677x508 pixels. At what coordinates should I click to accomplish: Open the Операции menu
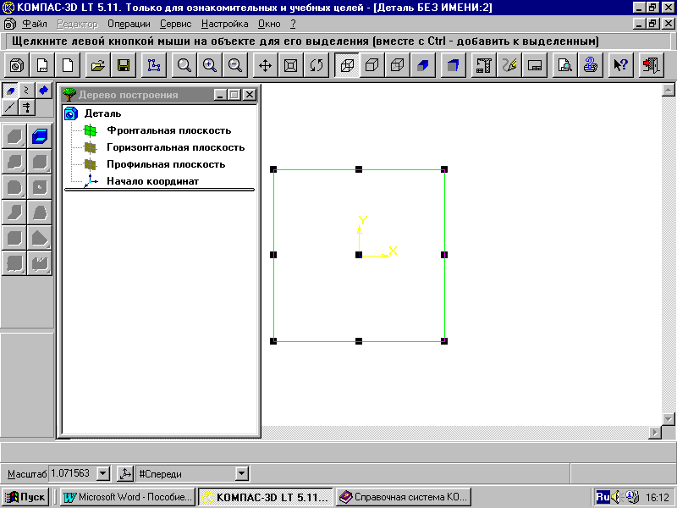coord(129,25)
